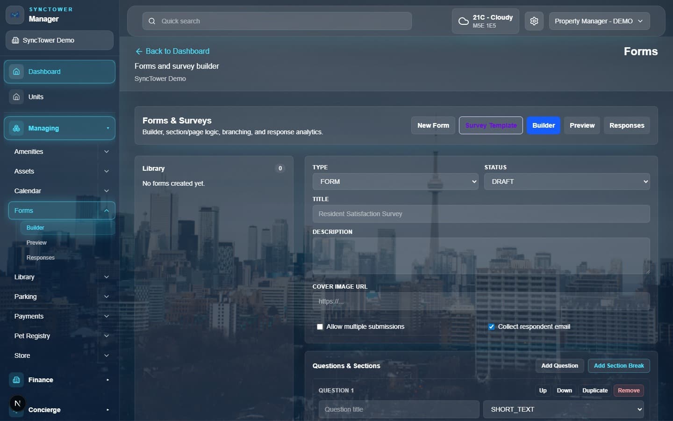Viewport: 673px width, 421px height.
Task: Click the Survey Template button
Action: pyautogui.click(x=491, y=125)
